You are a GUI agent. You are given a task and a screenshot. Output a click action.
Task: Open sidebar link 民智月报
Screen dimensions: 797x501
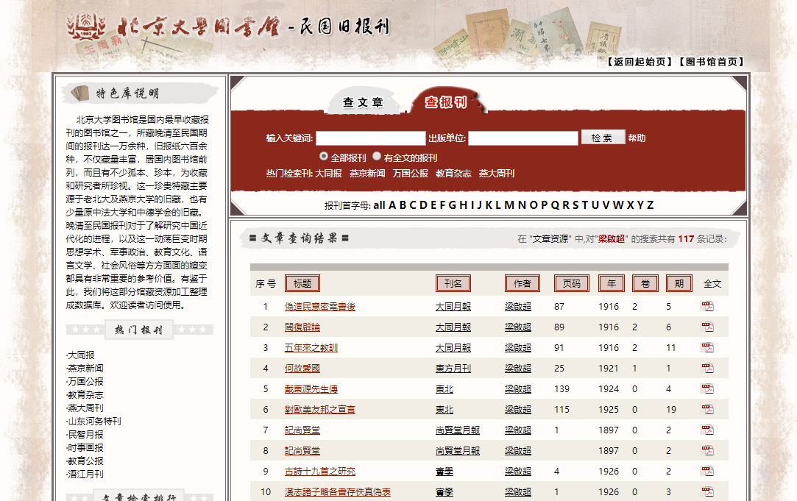pos(85,435)
